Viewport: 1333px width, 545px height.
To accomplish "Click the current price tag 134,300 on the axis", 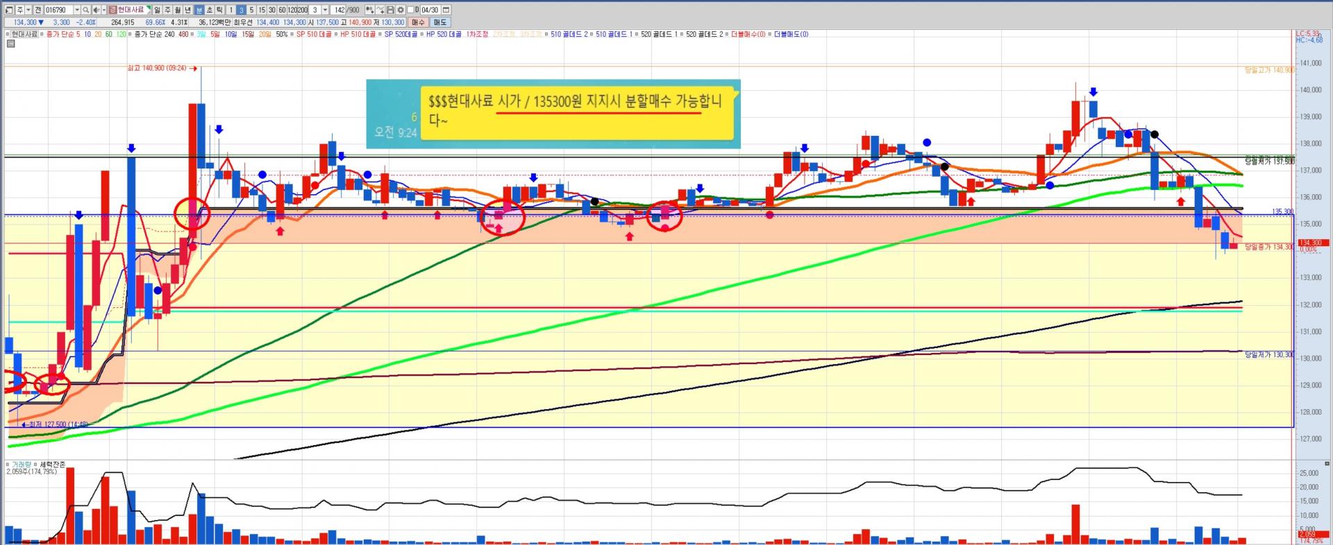I will (x=1314, y=243).
